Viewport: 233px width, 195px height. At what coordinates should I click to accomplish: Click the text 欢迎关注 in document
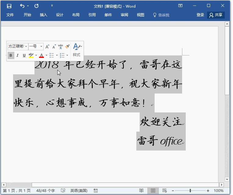[161, 122]
